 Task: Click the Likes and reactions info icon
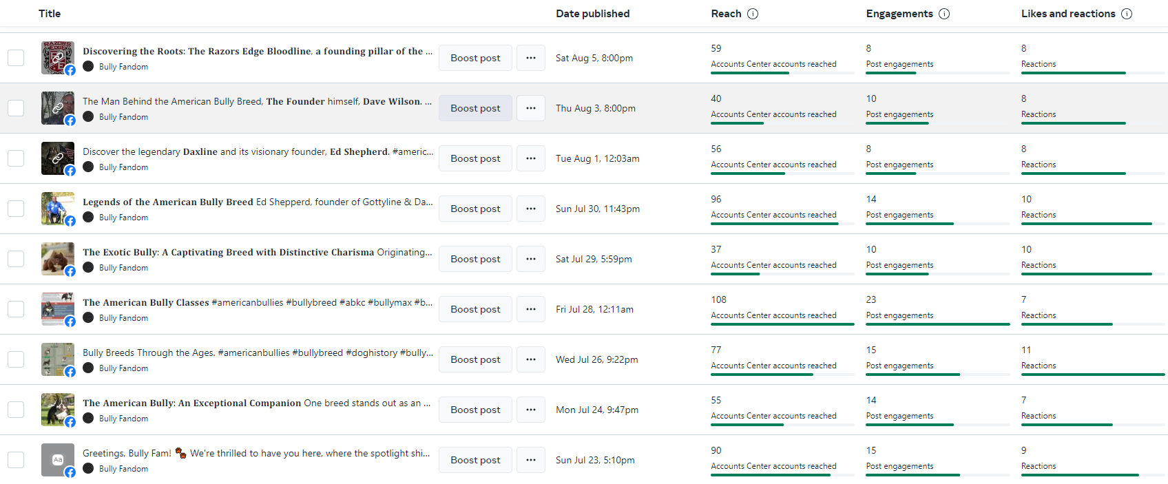(1127, 14)
